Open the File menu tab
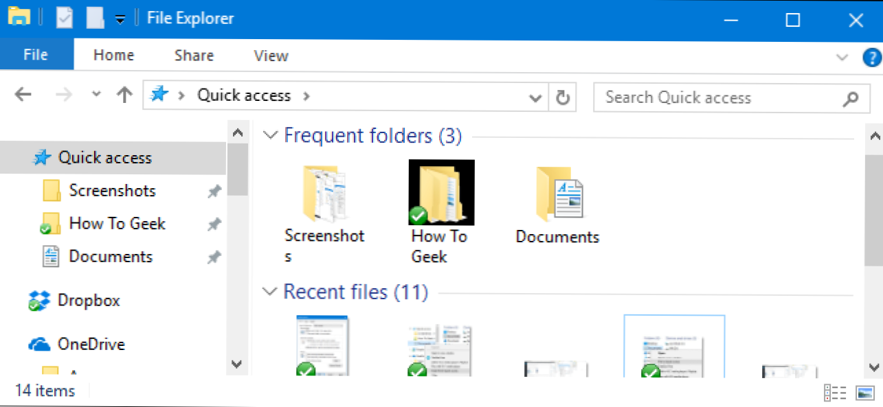Image resolution: width=883 pixels, height=407 pixels. [x=35, y=56]
